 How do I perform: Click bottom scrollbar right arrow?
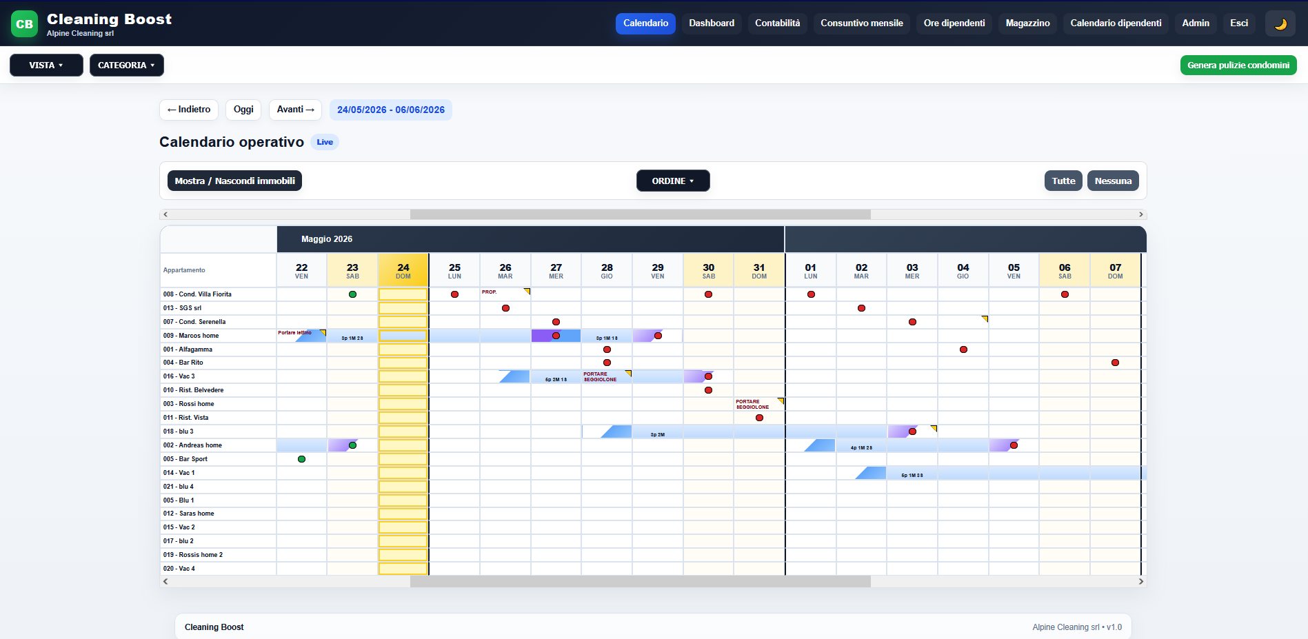(1141, 582)
